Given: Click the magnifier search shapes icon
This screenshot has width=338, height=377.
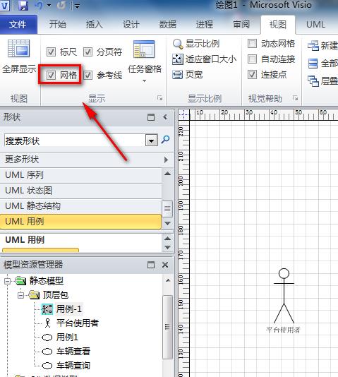Looking at the screenshot, I should pos(166,140).
